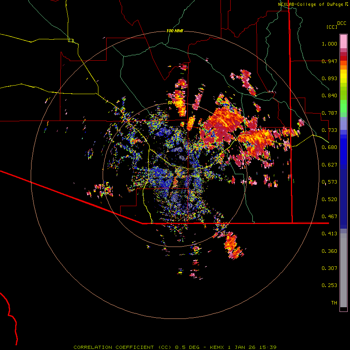Image resolution: width=350 pixels, height=350 pixels.
Task: Click the 0.253 legend value
Action: click(329, 285)
